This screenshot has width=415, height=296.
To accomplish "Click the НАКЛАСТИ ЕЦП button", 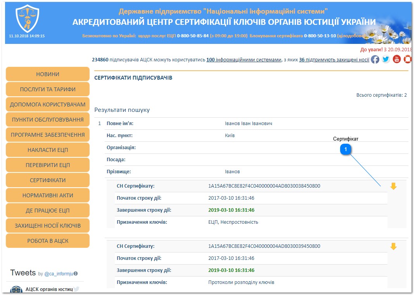I will click(x=48, y=150).
